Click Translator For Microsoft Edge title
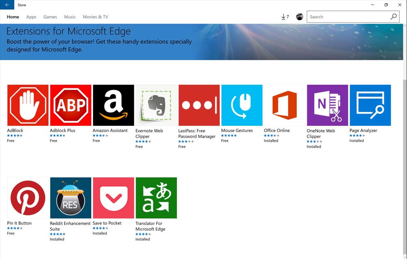The image size is (407, 259). click(x=150, y=226)
